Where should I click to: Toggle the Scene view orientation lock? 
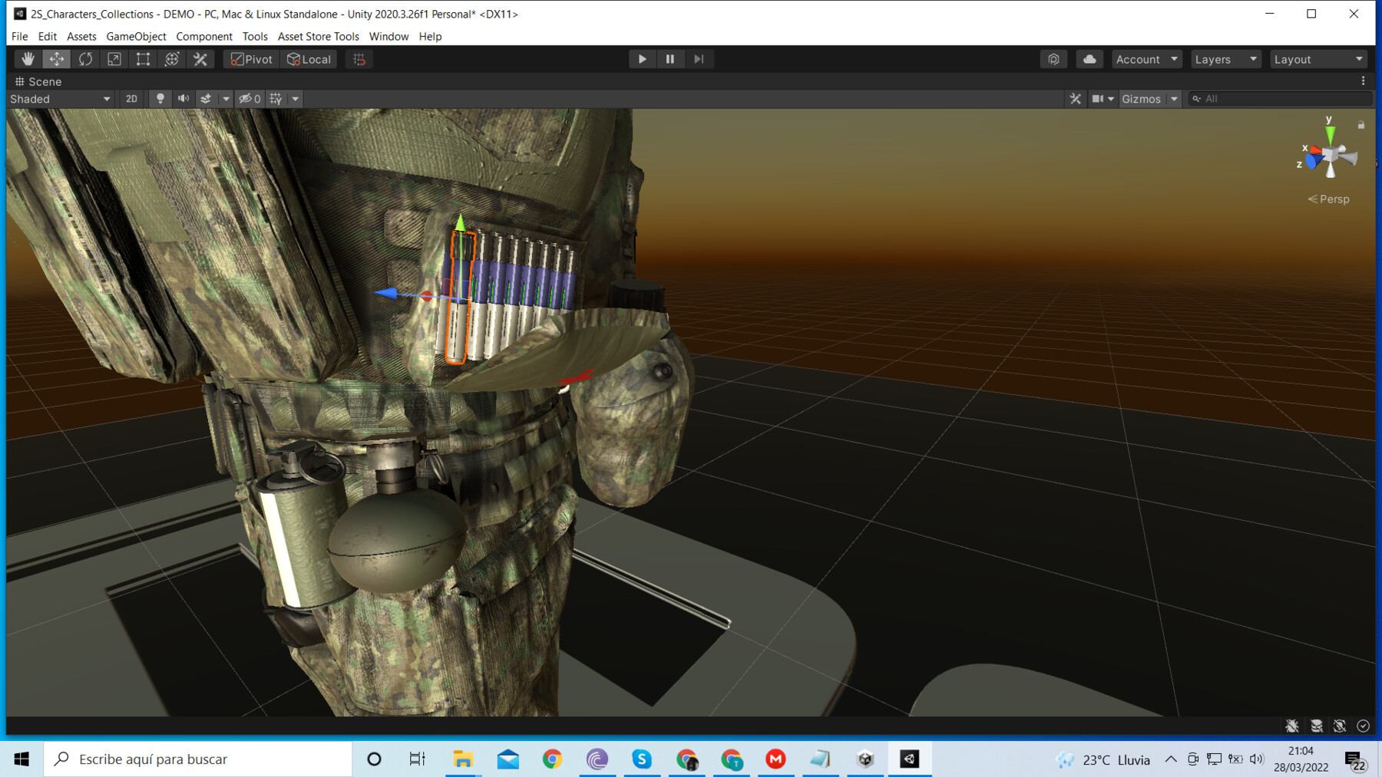coord(1361,125)
